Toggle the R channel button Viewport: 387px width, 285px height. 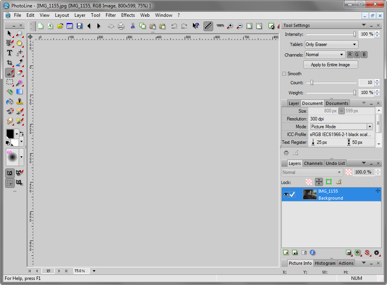[350, 55]
